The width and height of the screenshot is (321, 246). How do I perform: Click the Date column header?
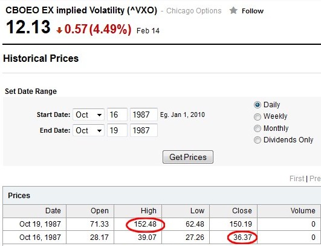(x=53, y=211)
